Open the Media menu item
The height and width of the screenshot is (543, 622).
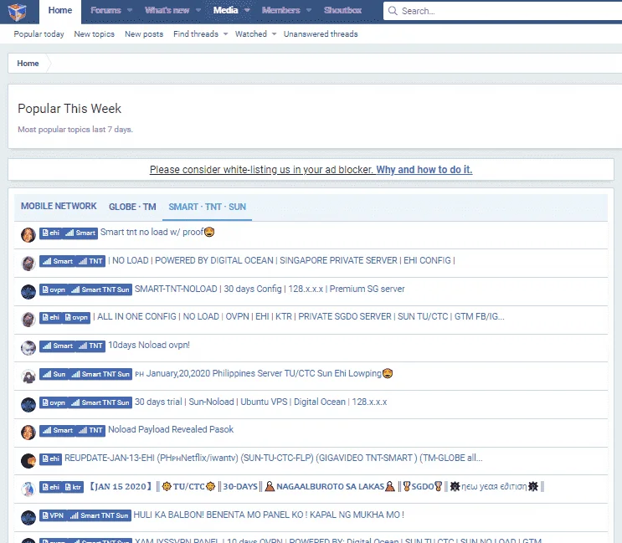pos(225,10)
